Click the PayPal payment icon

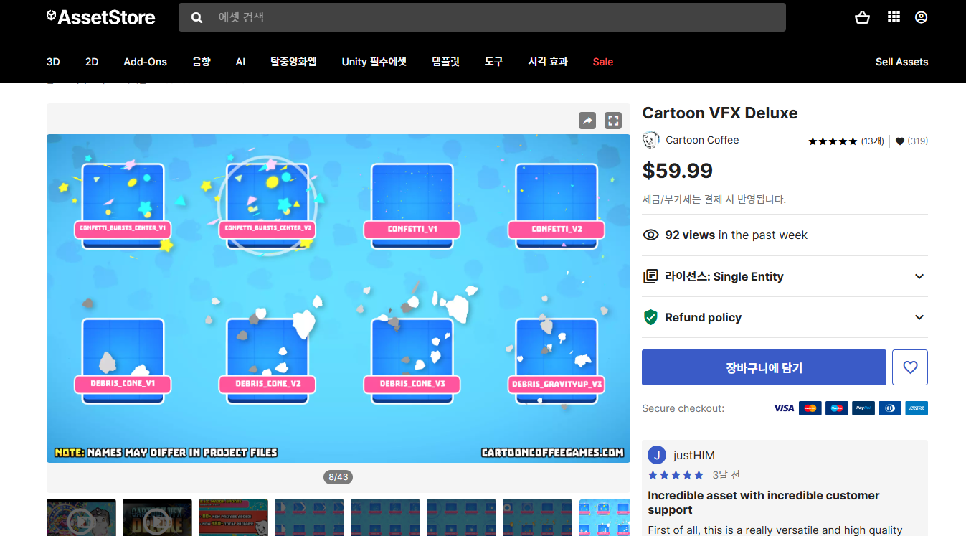point(863,408)
